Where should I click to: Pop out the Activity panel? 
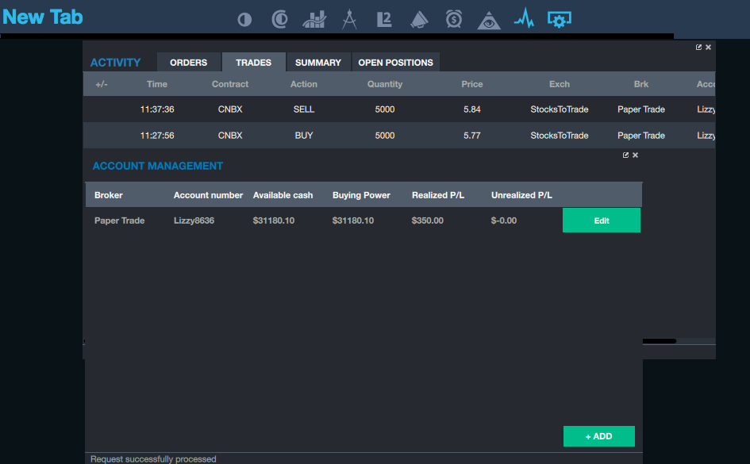pos(698,48)
